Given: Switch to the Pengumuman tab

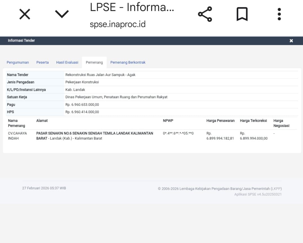Looking at the screenshot, I should [x=18, y=62].
